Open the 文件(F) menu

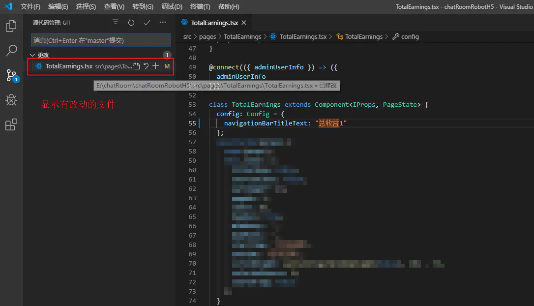pyautogui.click(x=30, y=6)
